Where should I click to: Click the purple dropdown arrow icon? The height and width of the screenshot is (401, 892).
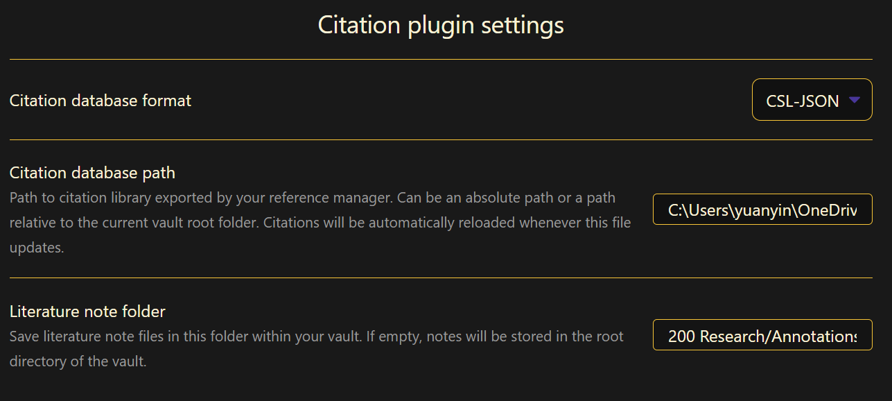click(855, 101)
